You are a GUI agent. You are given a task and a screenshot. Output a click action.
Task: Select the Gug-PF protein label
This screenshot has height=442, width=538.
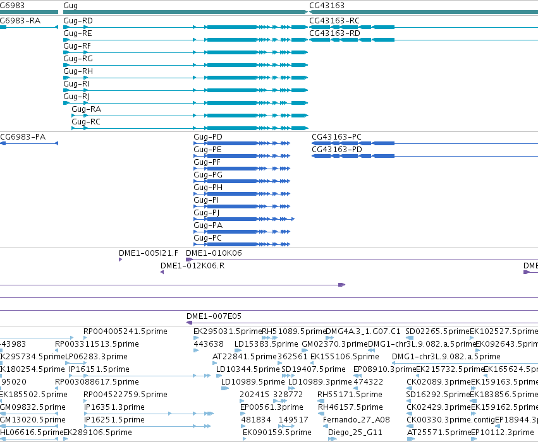coord(207,162)
